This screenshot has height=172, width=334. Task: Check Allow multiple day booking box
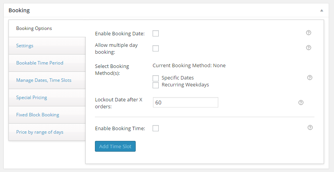tap(156, 48)
